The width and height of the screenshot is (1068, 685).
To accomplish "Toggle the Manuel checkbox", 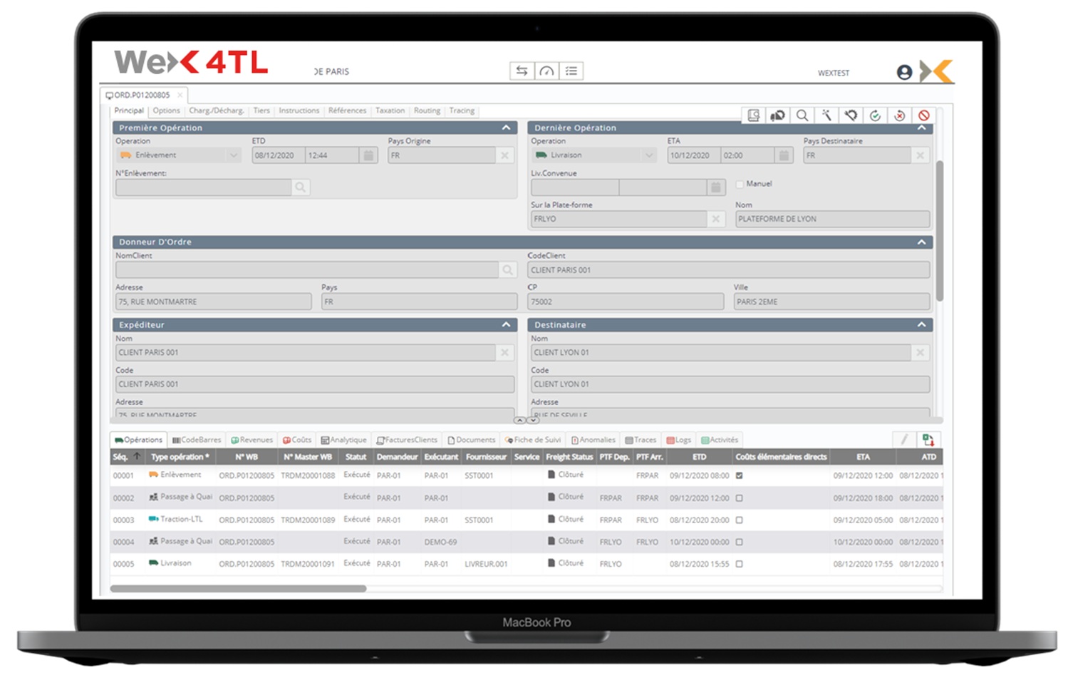I will pos(740,184).
